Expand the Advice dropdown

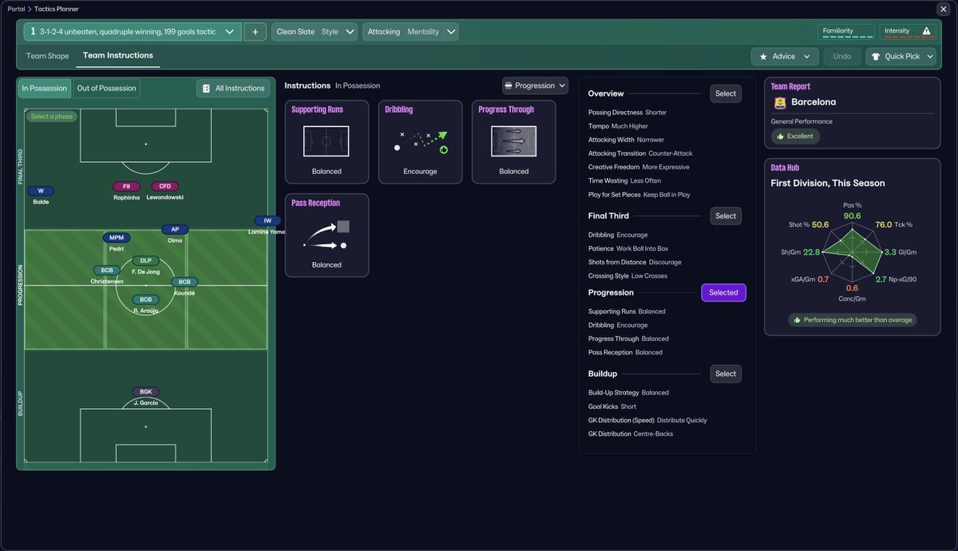pos(806,57)
